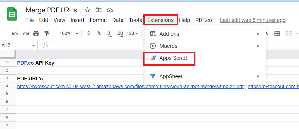Viewport: 299px width, 129px height.
Task: Select row header 7
Action: [7, 109]
